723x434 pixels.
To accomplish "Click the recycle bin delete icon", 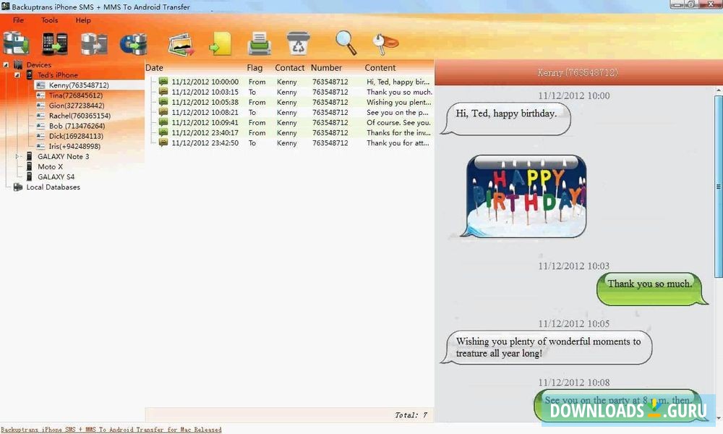I will [x=298, y=43].
